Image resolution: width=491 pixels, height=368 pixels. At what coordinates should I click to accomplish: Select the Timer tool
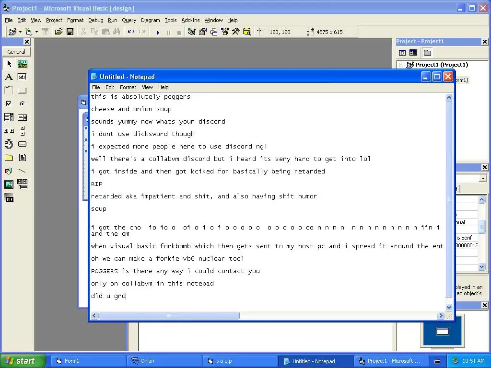[x=9, y=144]
